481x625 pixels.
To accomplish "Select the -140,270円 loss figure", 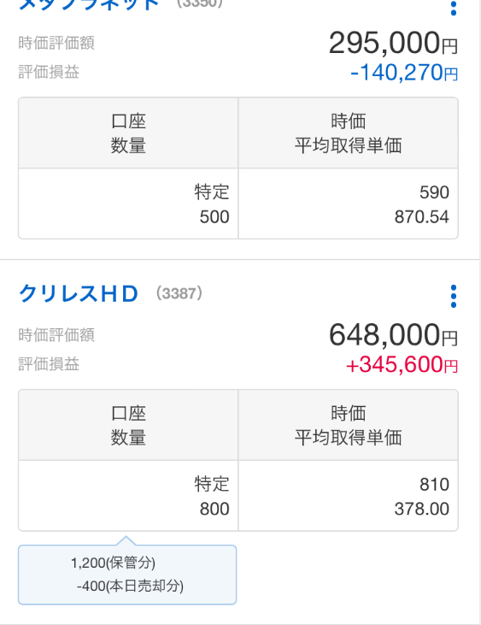I will 404,73.
